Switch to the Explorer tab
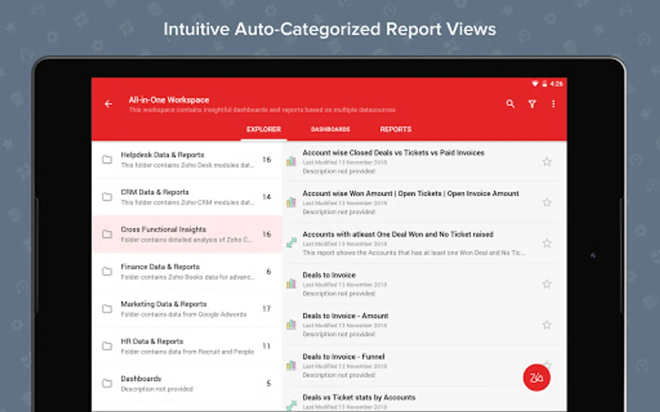Screen dimensions: 660x412 [x=264, y=130]
